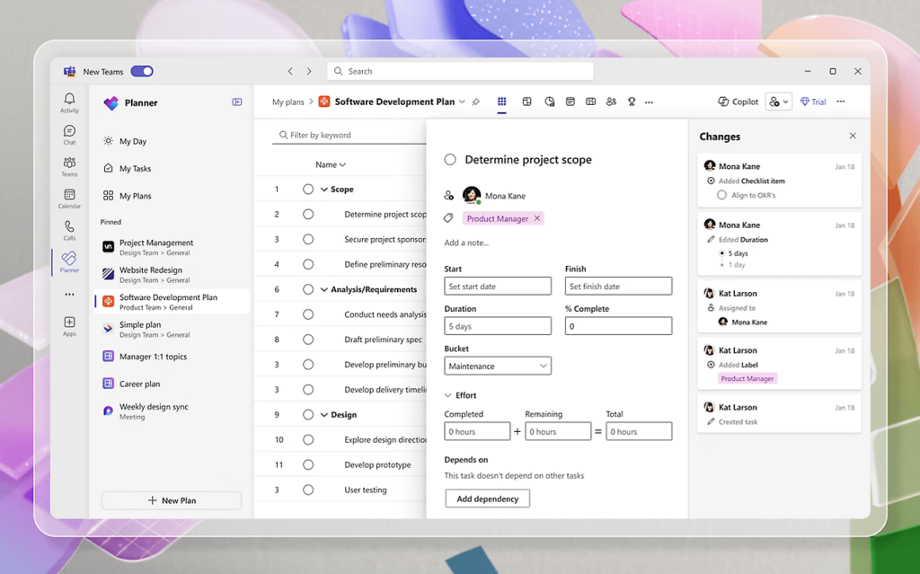Mark Draft preliminary spec task complete
The image size is (920, 574).
tap(308, 340)
